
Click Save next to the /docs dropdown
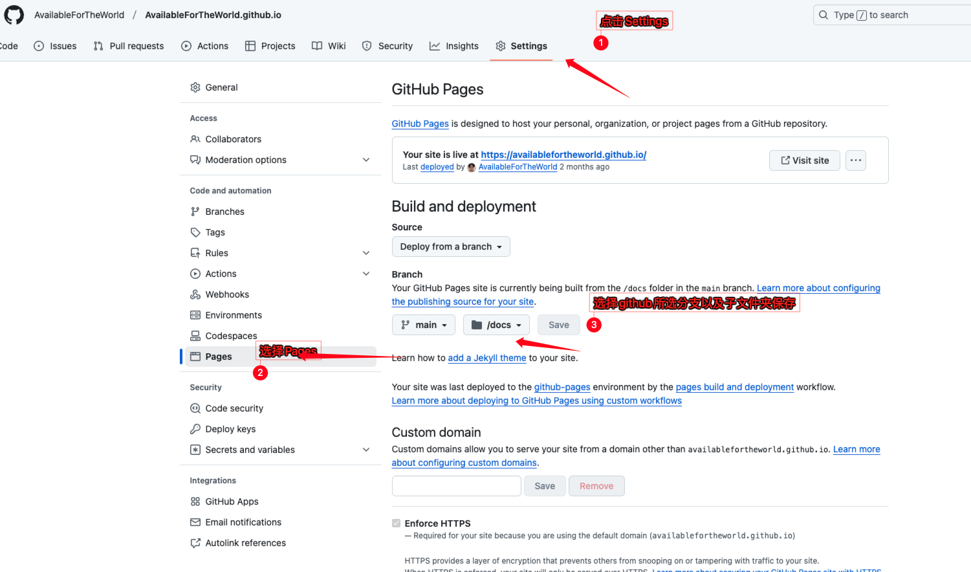[559, 325]
